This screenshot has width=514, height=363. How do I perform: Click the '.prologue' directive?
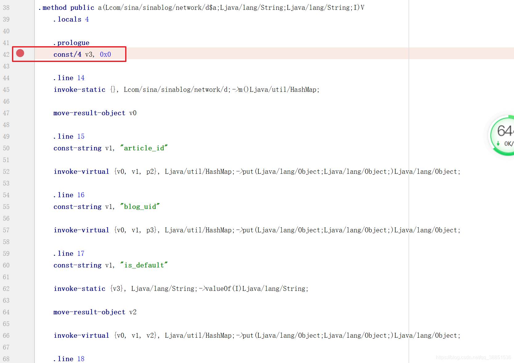click(71, 43)
